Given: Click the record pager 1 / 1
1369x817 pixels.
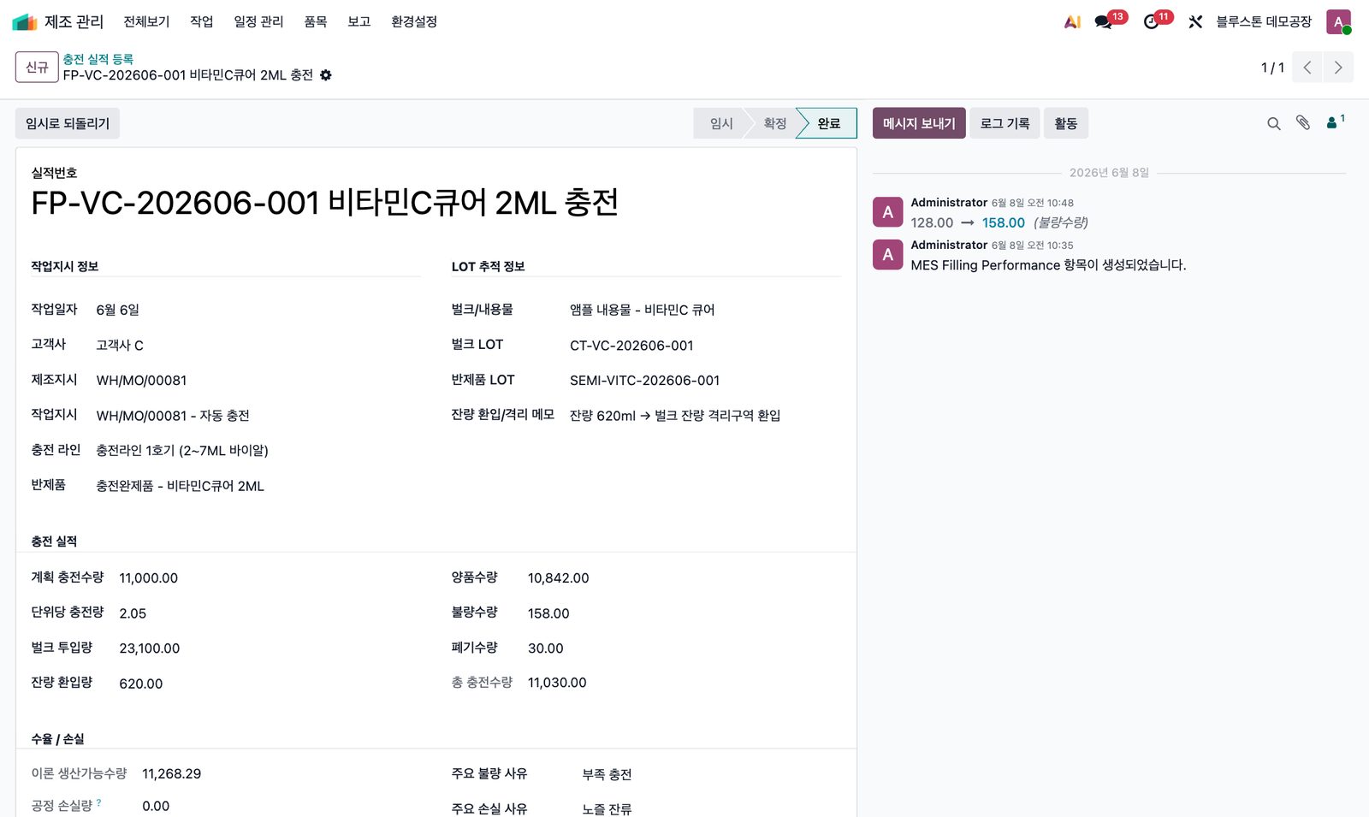Looking at the screenshot, I should click(1272, 68).
